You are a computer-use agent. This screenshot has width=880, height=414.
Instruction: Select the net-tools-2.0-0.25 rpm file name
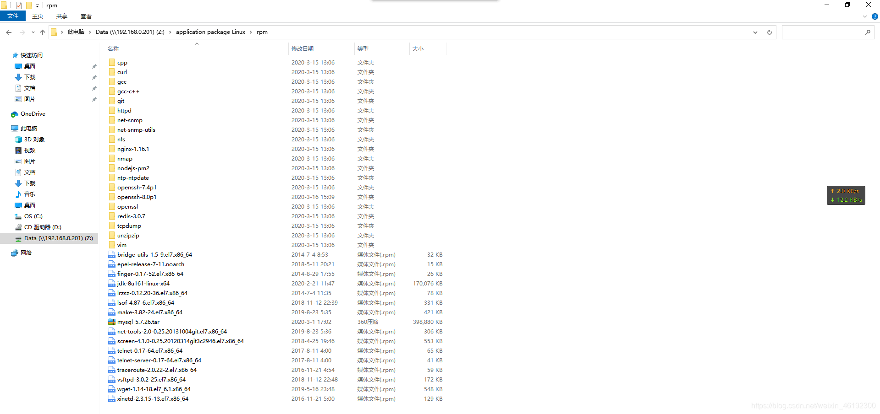tap(172, 332)
